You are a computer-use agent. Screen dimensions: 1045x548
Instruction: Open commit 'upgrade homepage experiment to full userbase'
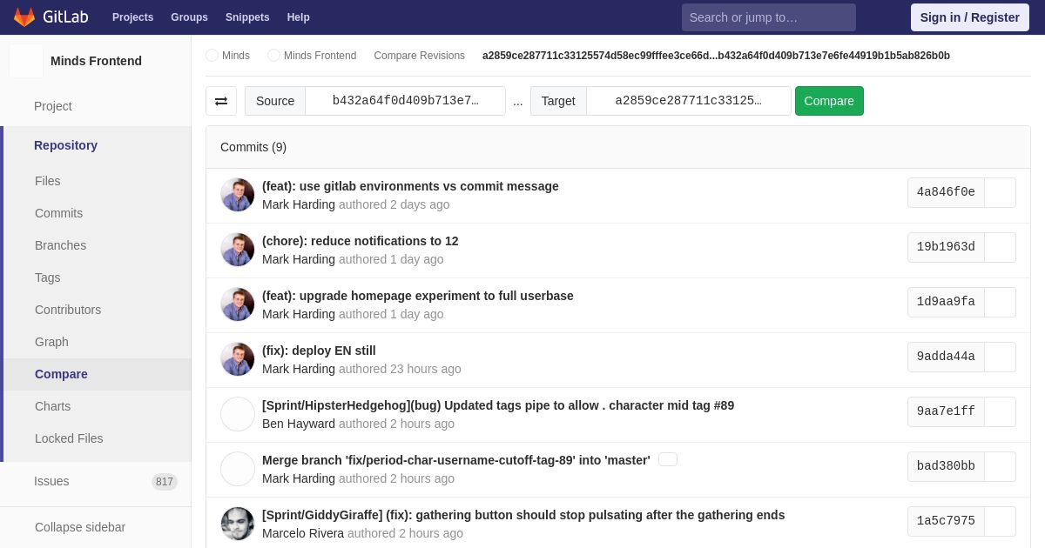[418, 296]
